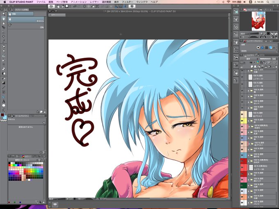Open フィルター menu
The height and width of the screenshot is (209, 279).
[x=128, y=2]
